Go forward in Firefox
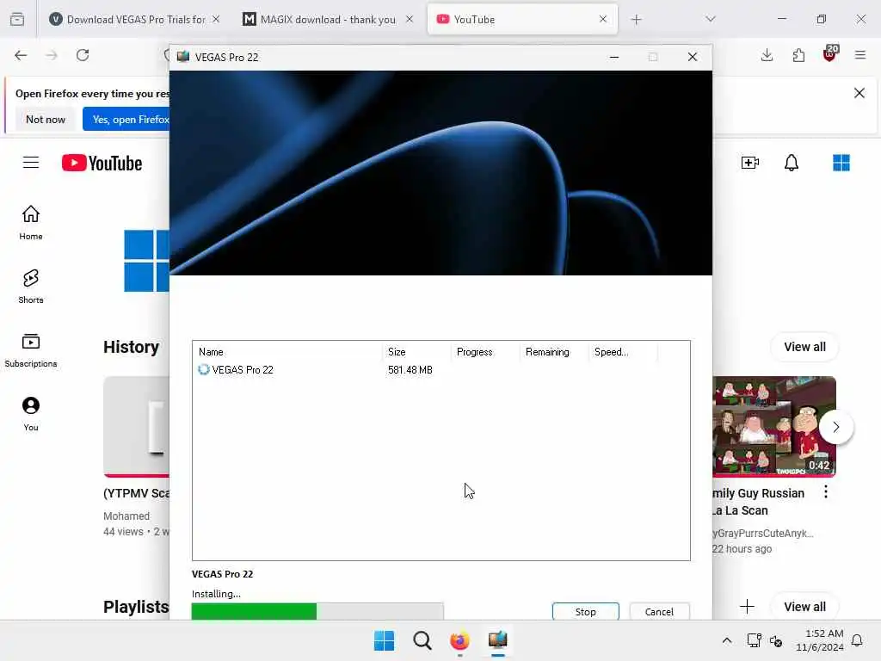Viewport: 881px width, 661px height. (52, 55)
